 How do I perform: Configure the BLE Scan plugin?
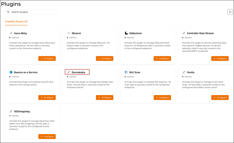click(x=162, y=97)
